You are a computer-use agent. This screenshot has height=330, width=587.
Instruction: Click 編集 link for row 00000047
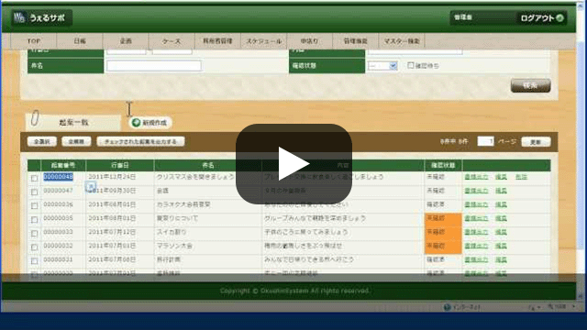501,191
